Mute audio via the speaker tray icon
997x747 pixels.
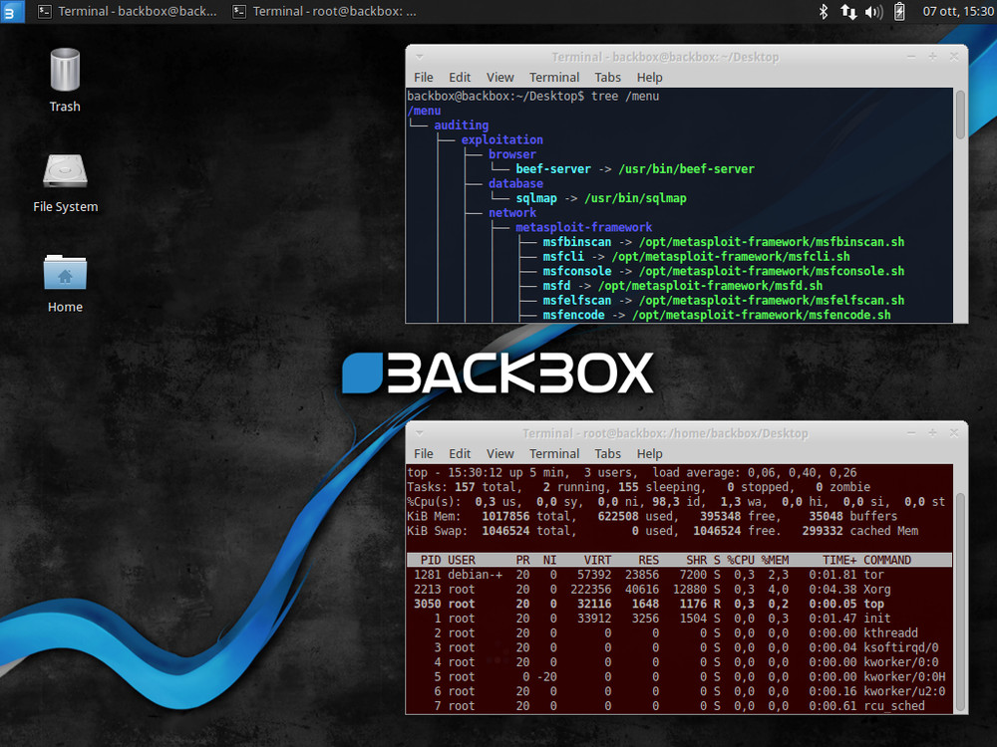873,11
